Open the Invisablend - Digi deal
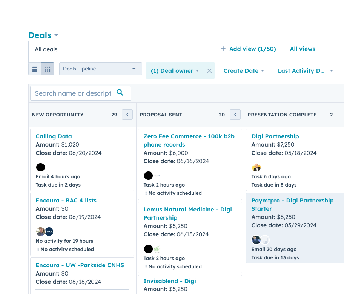This screenshot has height=294, width=344. (x=170, y=281)
